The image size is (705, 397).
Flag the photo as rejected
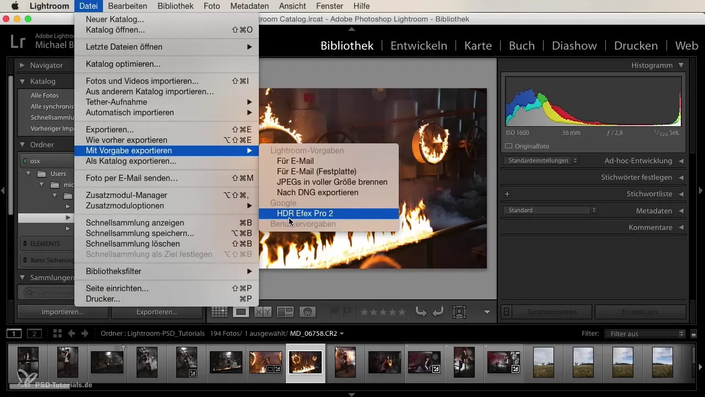(x=347, y=312)
